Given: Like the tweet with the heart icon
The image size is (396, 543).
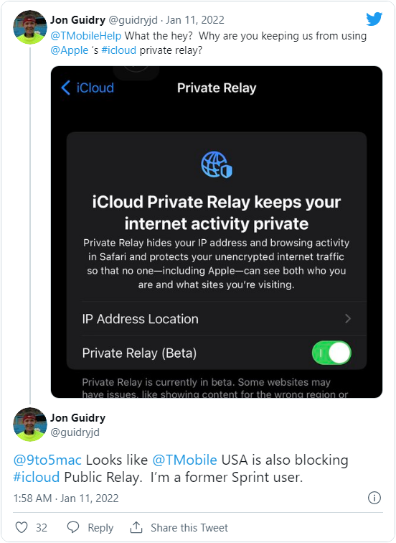Looking at the screenshot, I should point(22,527).
